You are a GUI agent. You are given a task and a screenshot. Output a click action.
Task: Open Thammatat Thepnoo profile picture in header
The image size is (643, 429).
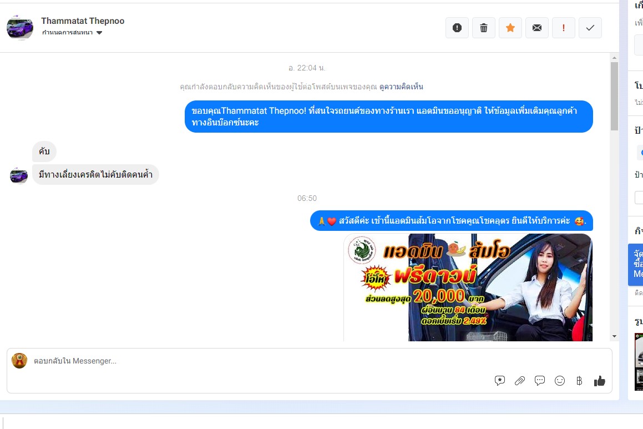pos(19,28)
